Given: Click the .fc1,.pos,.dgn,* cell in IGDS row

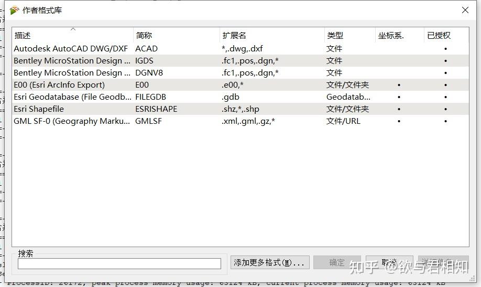Looking at the screenshot, I should pos(250,61).
